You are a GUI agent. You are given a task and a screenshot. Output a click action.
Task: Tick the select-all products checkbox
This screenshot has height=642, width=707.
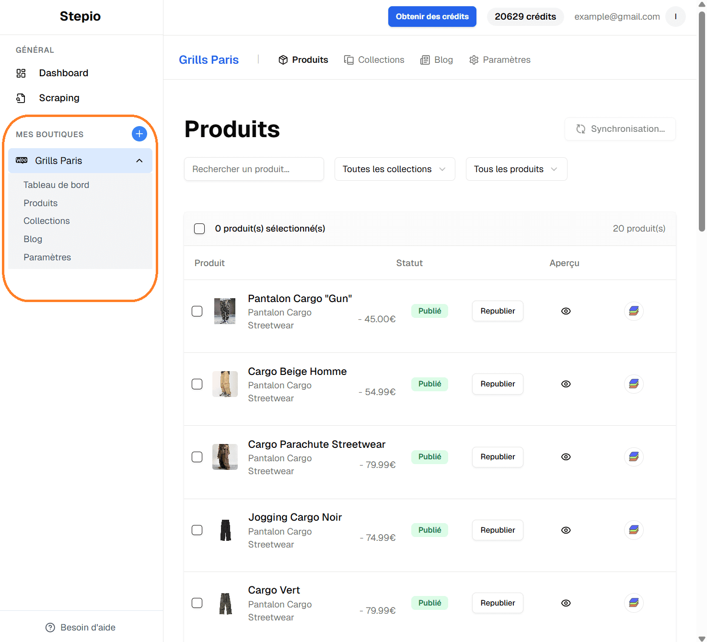pos(199,229)
